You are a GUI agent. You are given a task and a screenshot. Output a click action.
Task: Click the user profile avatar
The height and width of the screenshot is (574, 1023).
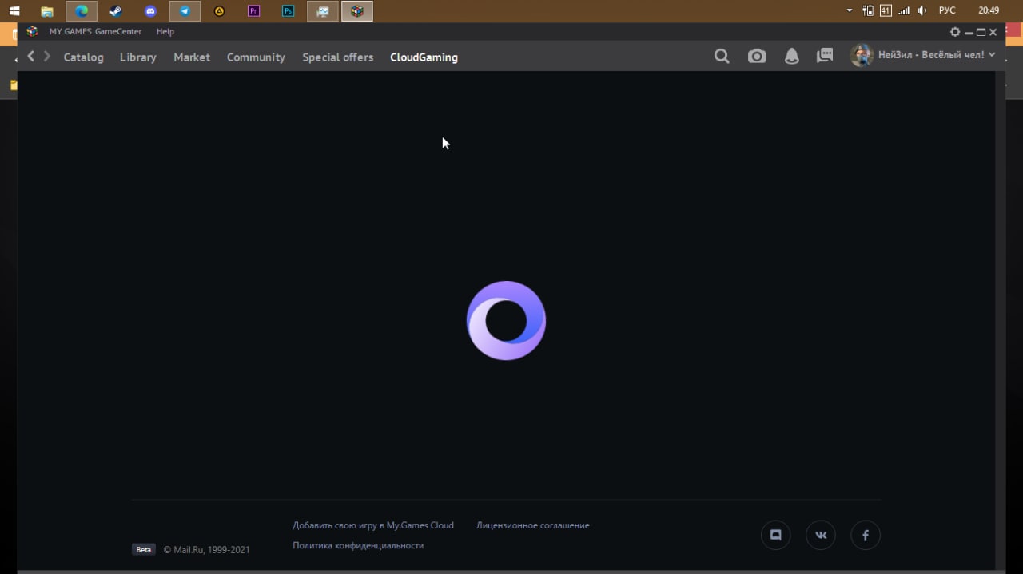click(x=862, y=55)
